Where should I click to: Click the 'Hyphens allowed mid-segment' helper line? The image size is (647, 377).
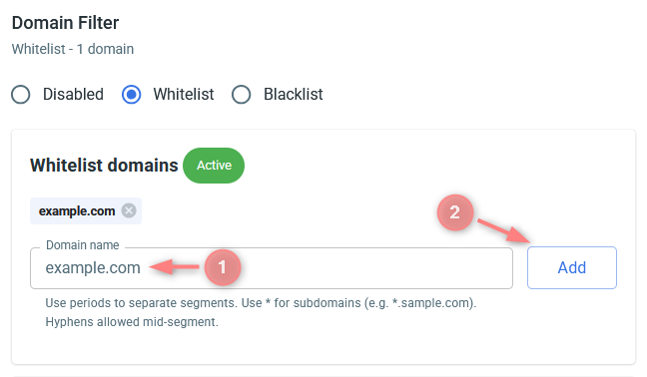[132, 322]
